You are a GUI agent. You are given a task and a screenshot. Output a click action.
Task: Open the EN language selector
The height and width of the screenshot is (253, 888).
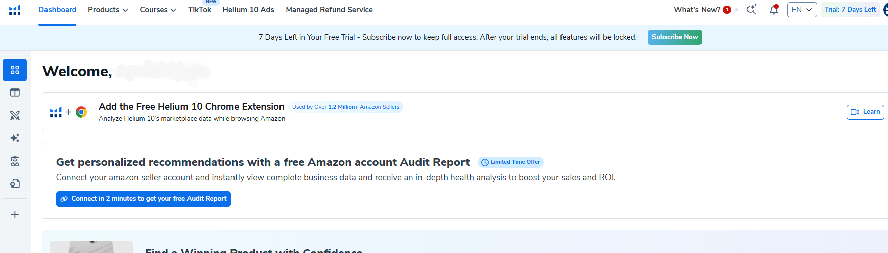tap(802, 10)
